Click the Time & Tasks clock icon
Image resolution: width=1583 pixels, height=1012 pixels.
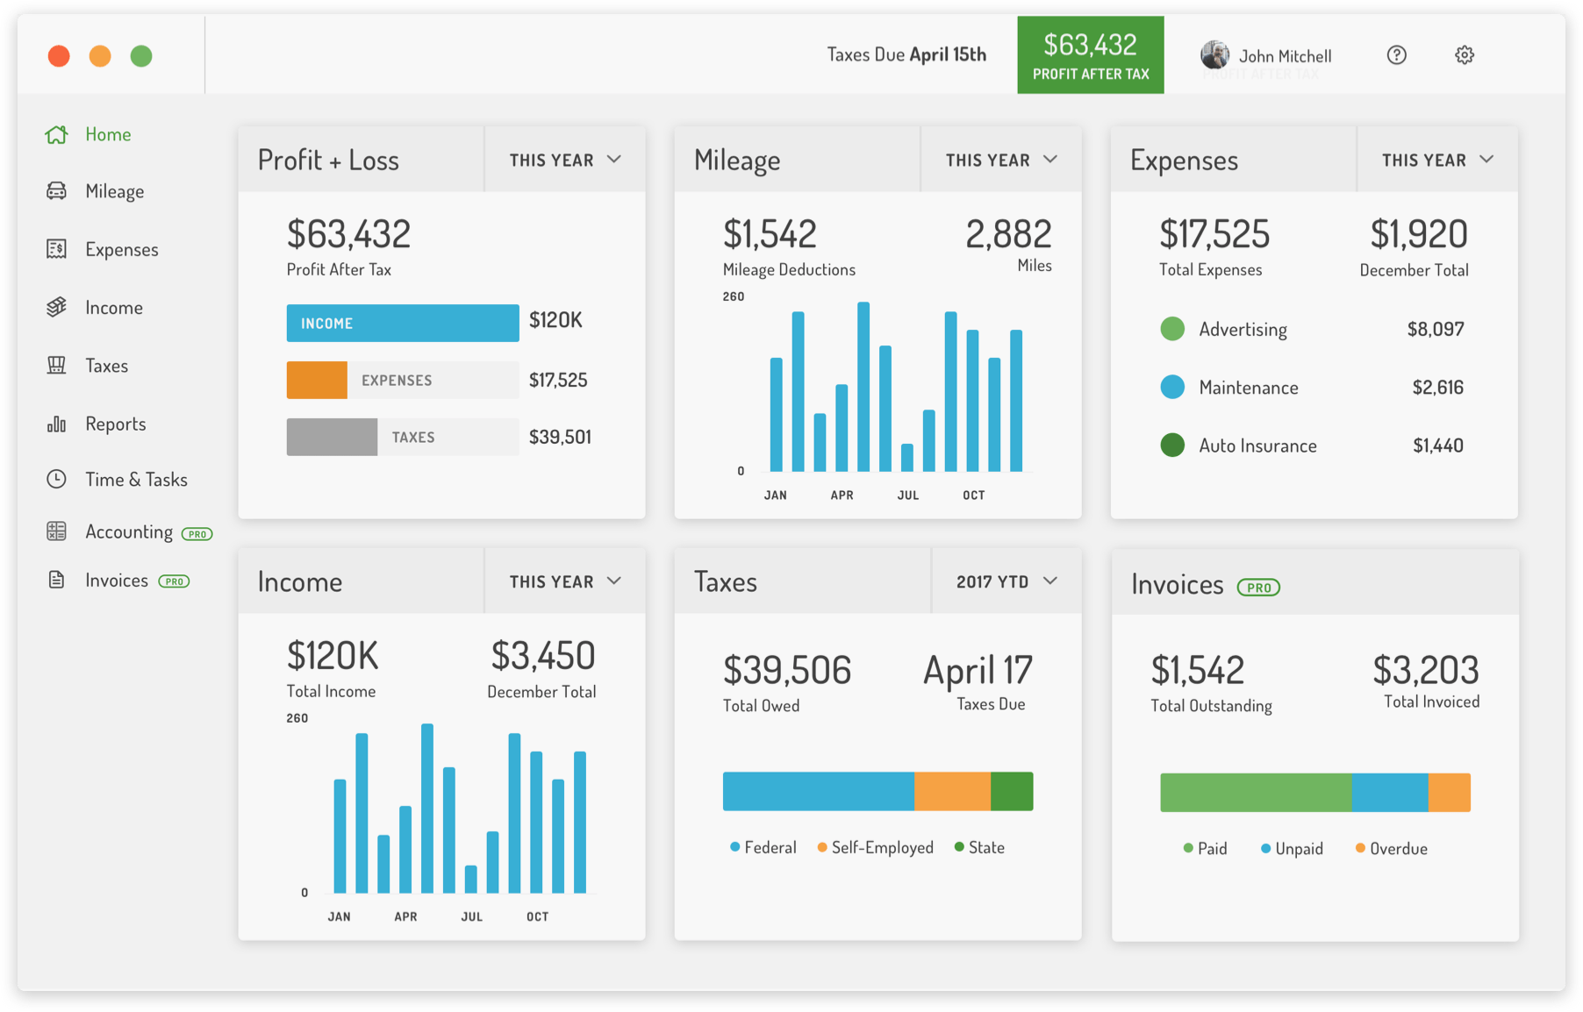pyautogui.click(x=56, y=479)
